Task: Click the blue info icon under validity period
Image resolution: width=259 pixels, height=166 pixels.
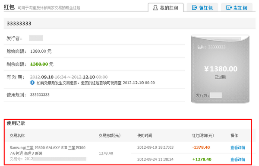Action: click(x=32, y=83)
